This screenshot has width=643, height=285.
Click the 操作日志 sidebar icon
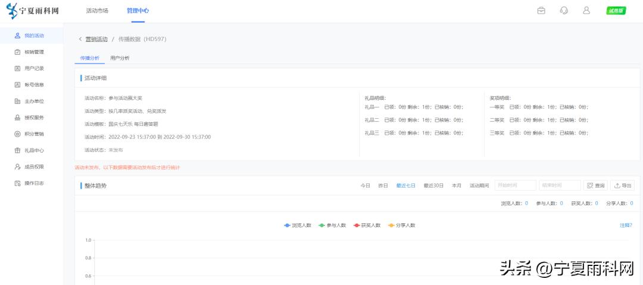(x=17, y=183)
